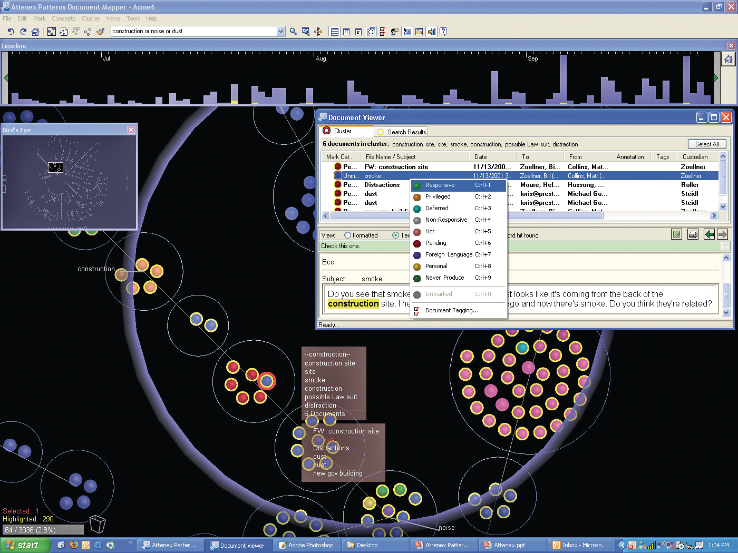Click the bar chart icon in toolbar

pos(431,32)
